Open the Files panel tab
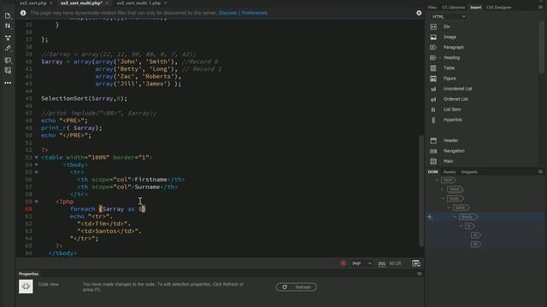The image size is (547, 307). point(432,8)
